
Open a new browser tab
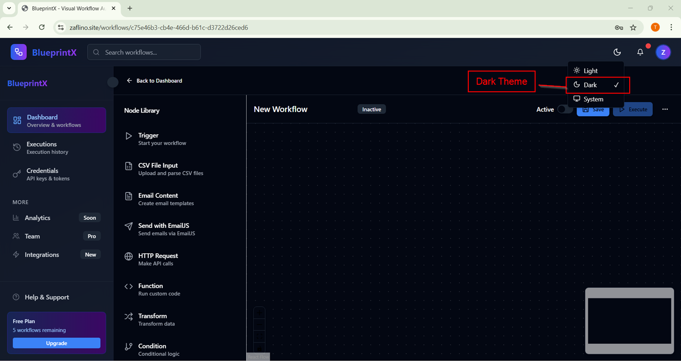(x=130, y=8)
